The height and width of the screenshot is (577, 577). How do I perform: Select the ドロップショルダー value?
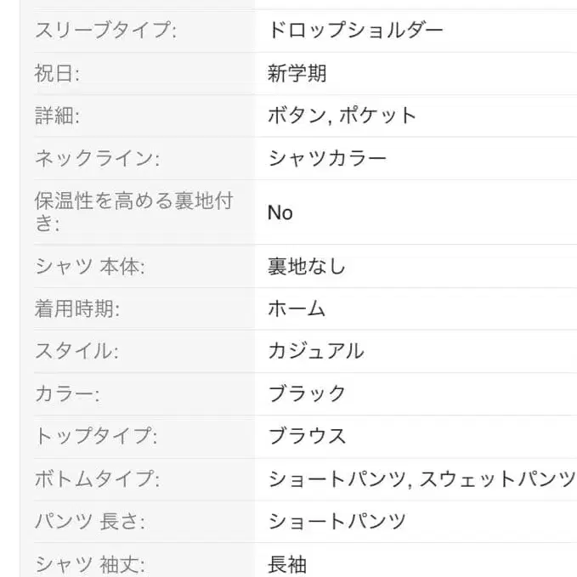pyautogui.click(x=355, y=31)
